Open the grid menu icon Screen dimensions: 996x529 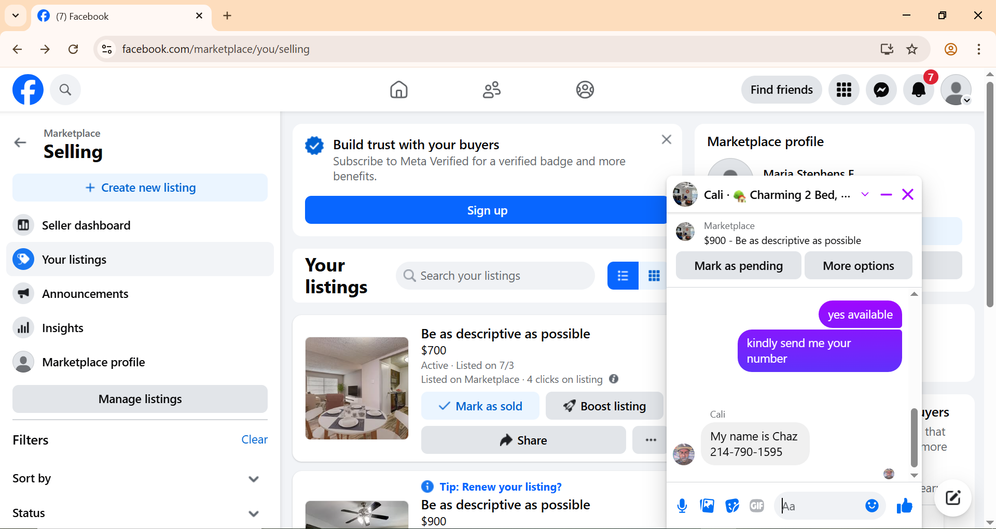(844, 90)
